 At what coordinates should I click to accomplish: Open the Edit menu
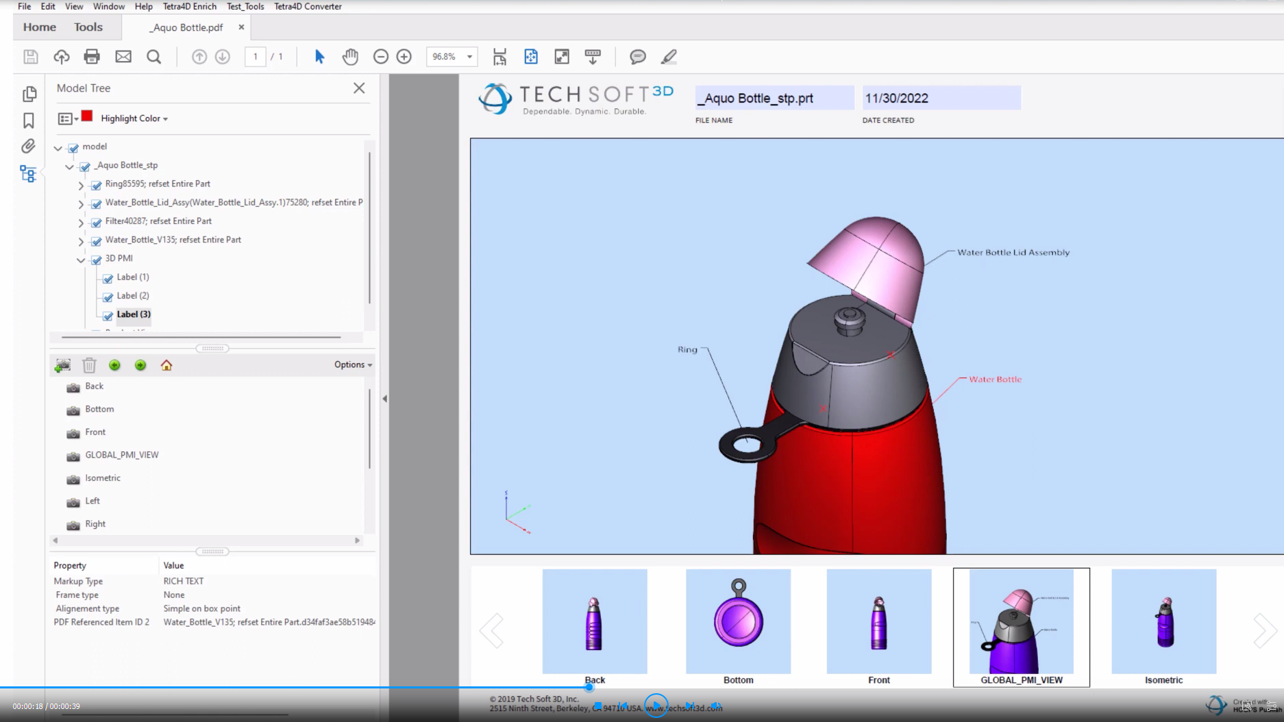click(x=48, y=6)
